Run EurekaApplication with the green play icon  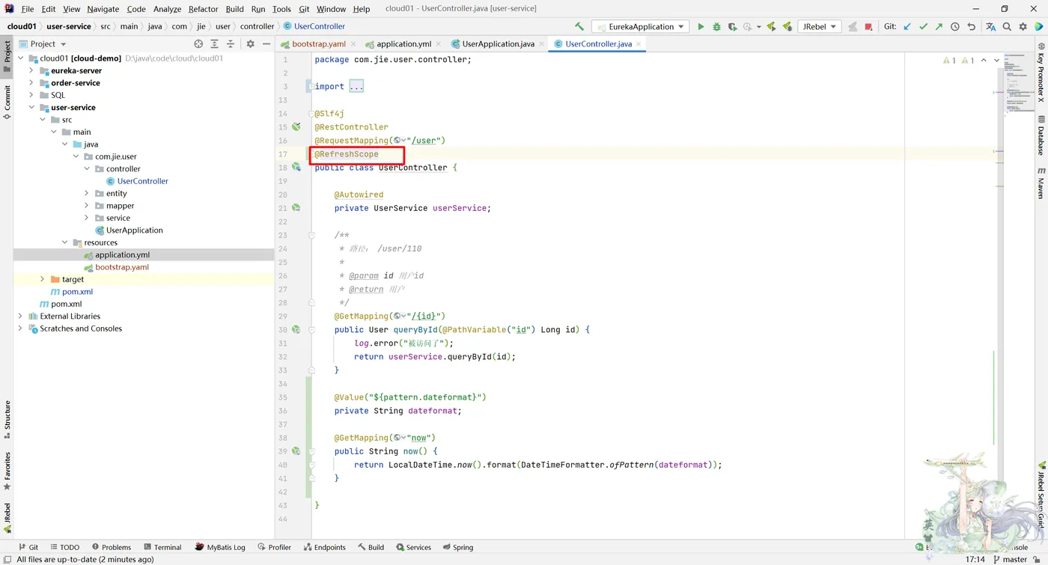tap(701, 26)
